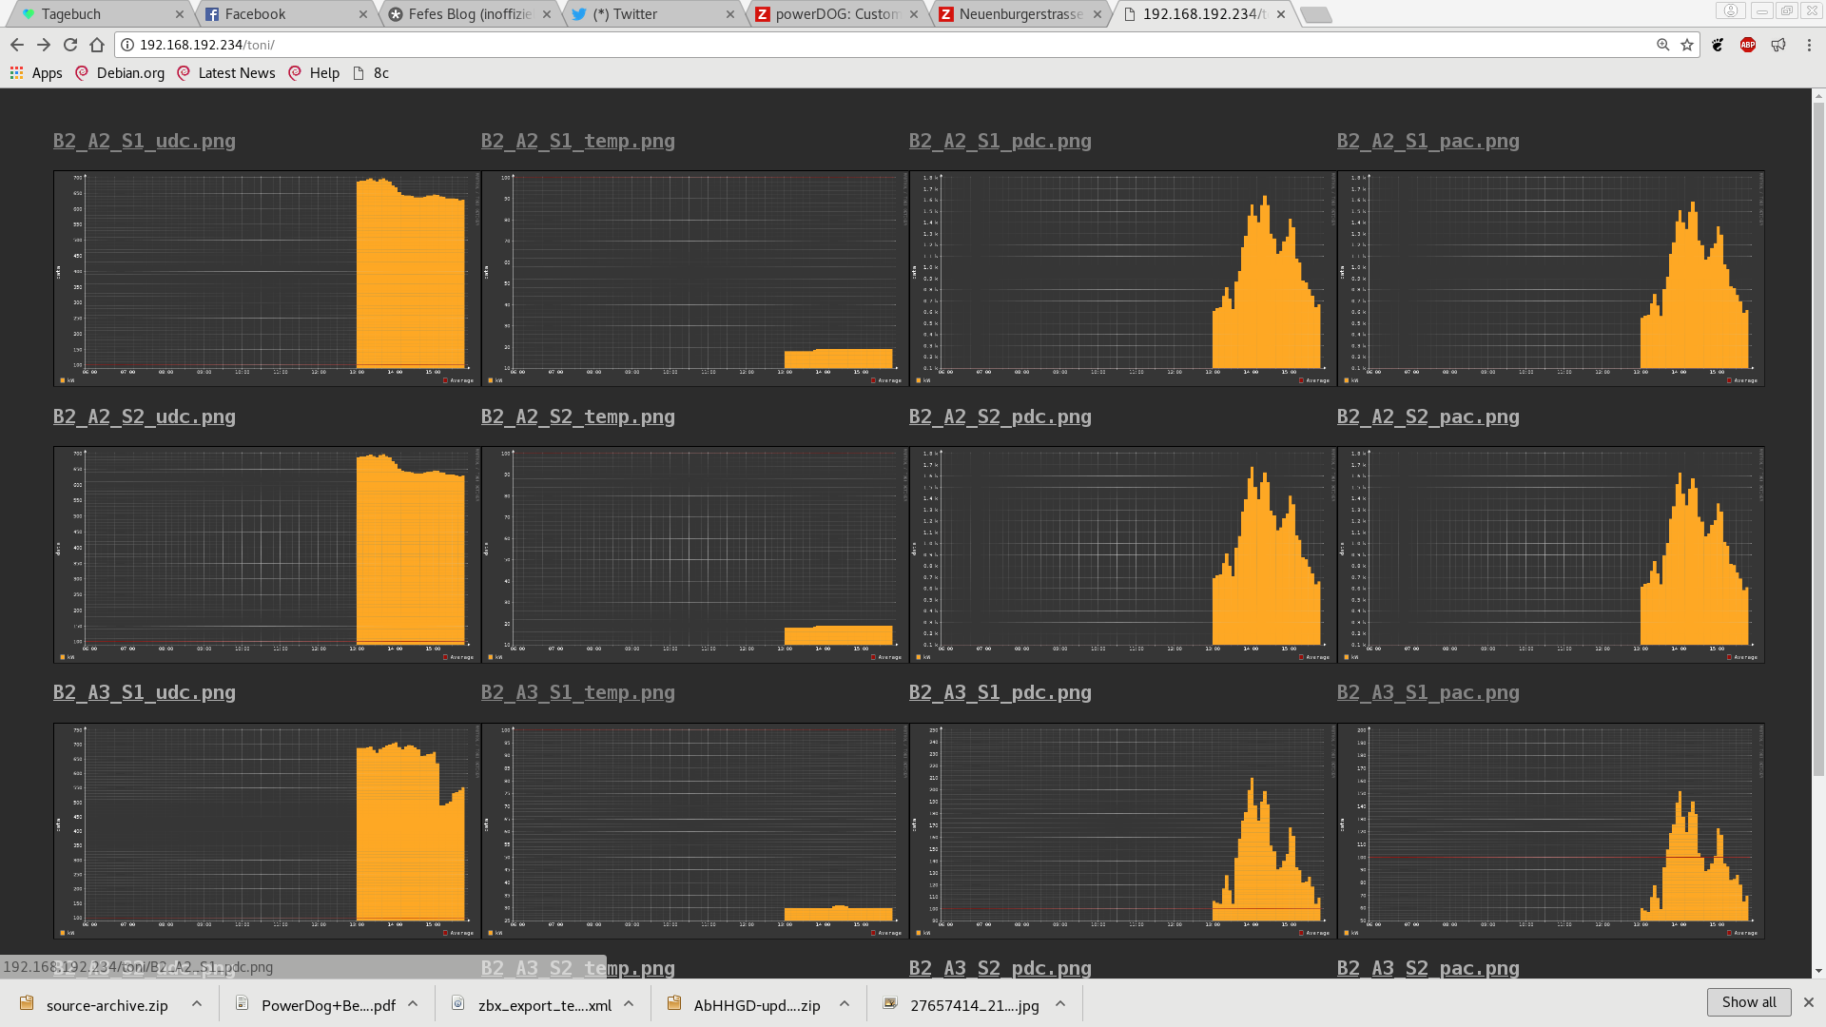
Task: Open the Chrome three-dot menu
Action: pos(1809,45)
